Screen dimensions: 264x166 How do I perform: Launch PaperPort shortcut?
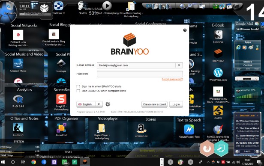[x=61, y=128]
